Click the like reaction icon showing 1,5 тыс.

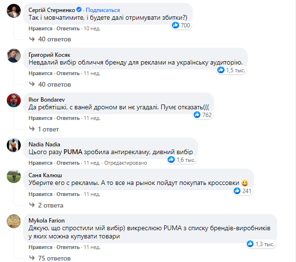coord(221,70)
